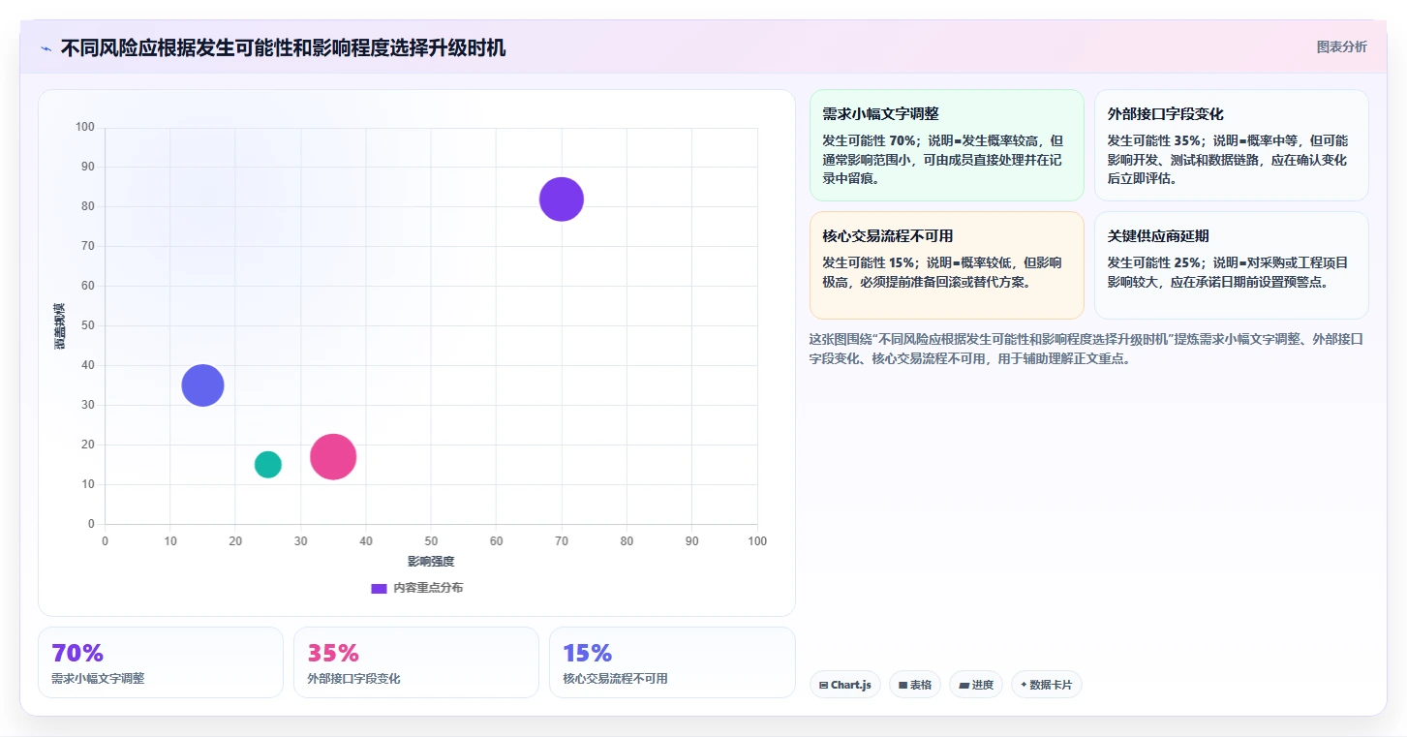
Task: Click the 70% stat card
Action: point(161,662)
